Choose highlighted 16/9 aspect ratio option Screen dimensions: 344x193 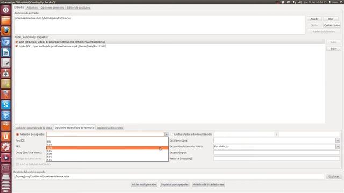107,148
